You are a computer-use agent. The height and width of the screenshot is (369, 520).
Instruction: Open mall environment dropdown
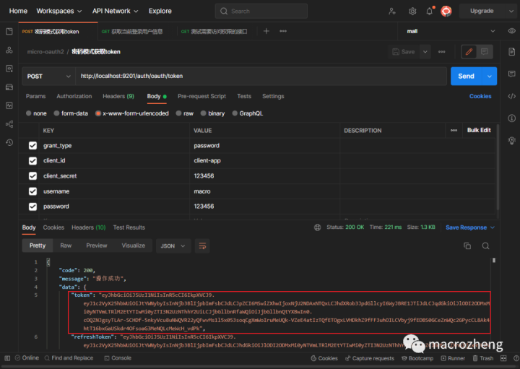point(451,31)
